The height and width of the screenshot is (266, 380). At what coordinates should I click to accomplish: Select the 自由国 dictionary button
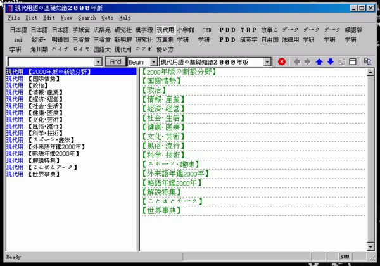coord(269,40)
